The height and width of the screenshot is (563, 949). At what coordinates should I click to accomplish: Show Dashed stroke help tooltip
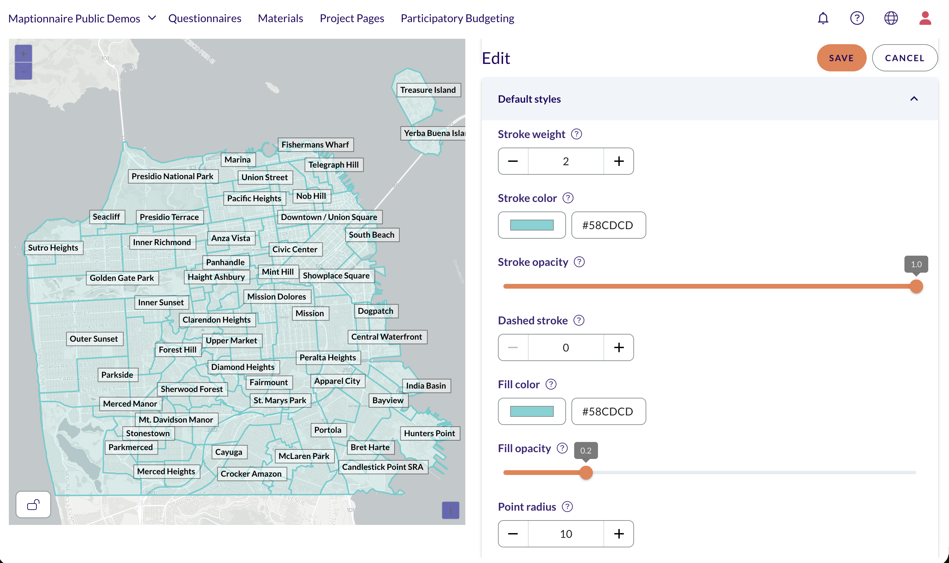tap(579, 321)
